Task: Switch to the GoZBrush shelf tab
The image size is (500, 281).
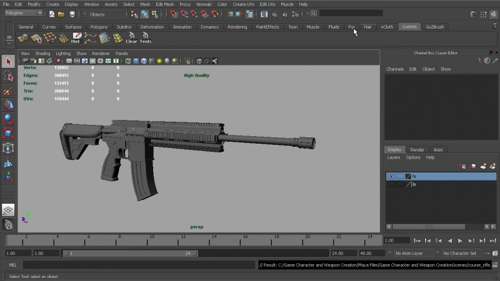Action: pyautogui.click(x=434, y=27)
